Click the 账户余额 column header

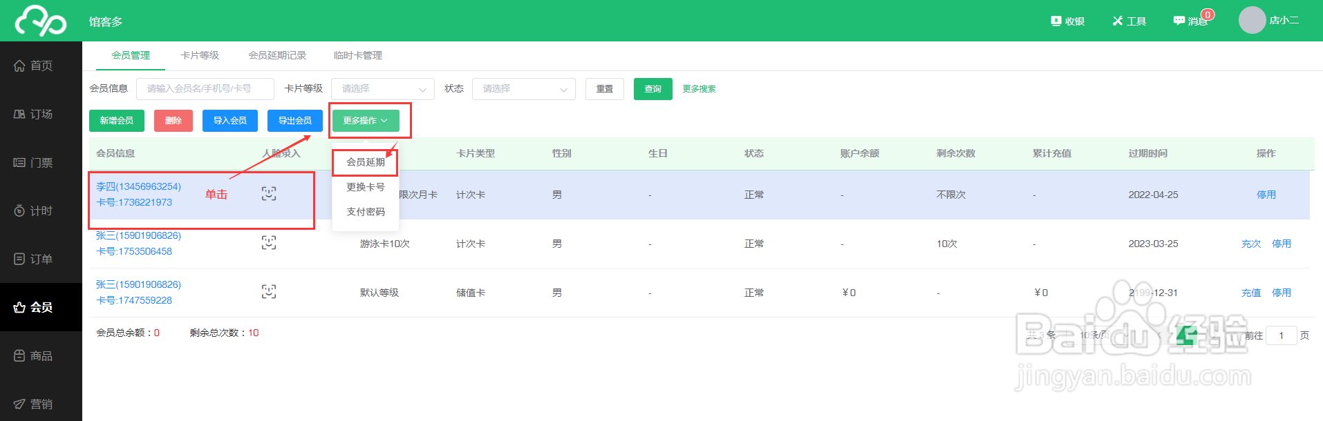860,154
